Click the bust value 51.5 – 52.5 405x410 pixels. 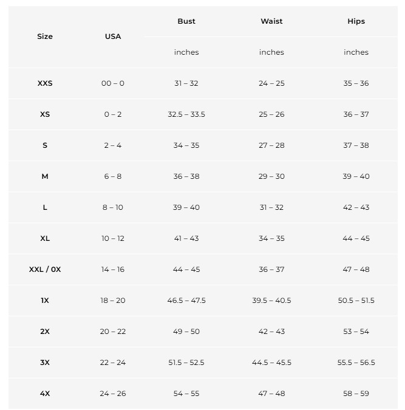coord(186,363)
